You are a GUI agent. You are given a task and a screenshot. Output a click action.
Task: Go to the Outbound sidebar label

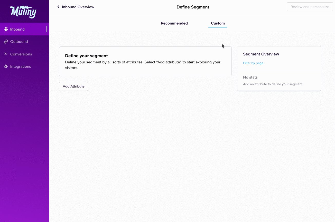pos(19,42)
